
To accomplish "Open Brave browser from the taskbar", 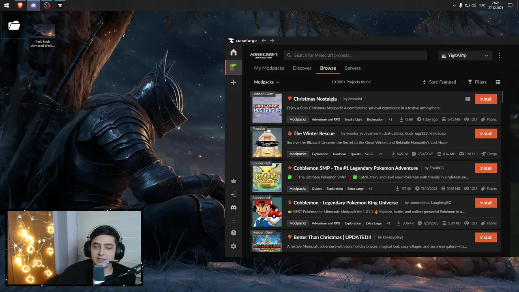I will [x=20, y=5].
